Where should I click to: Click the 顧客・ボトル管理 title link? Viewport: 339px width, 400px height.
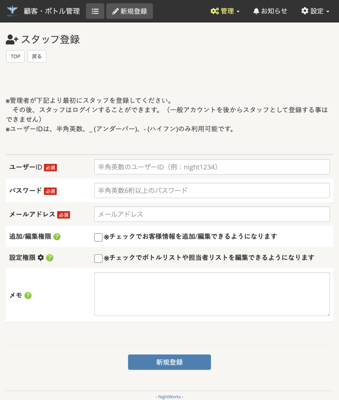point(52,11)
